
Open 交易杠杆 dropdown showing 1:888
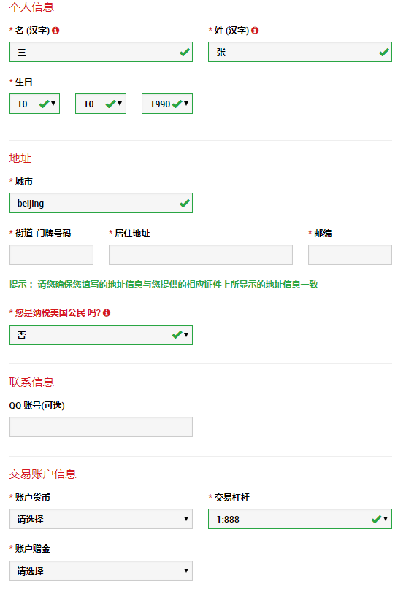300,519
